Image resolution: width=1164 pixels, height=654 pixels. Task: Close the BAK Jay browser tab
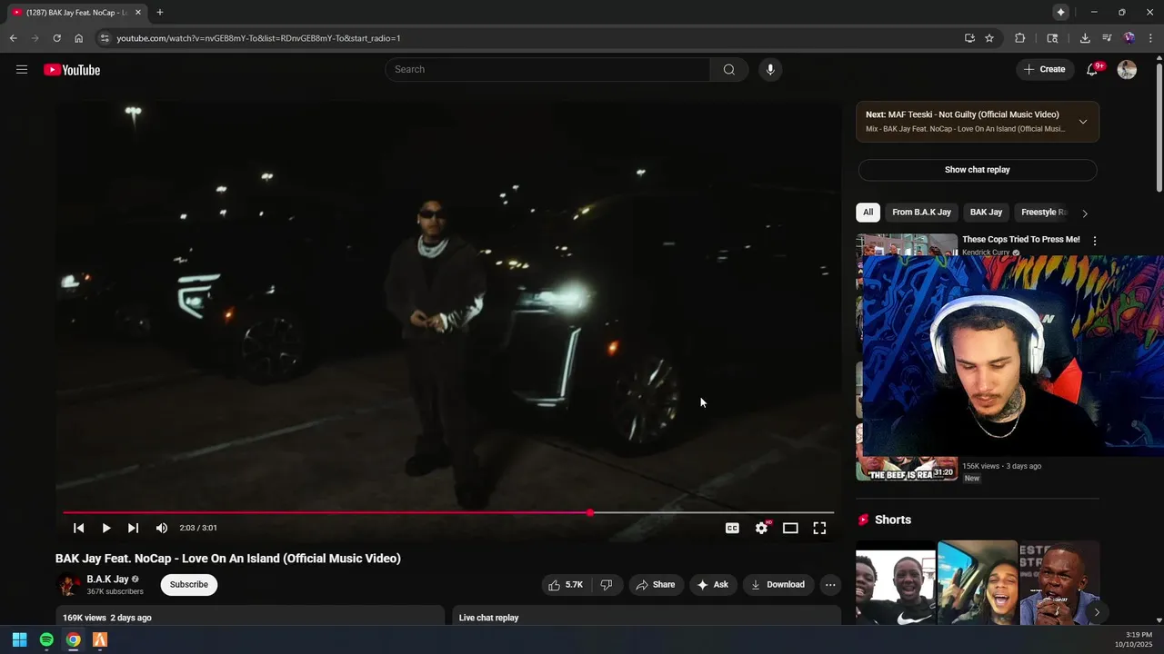click(x=138, y=13)
